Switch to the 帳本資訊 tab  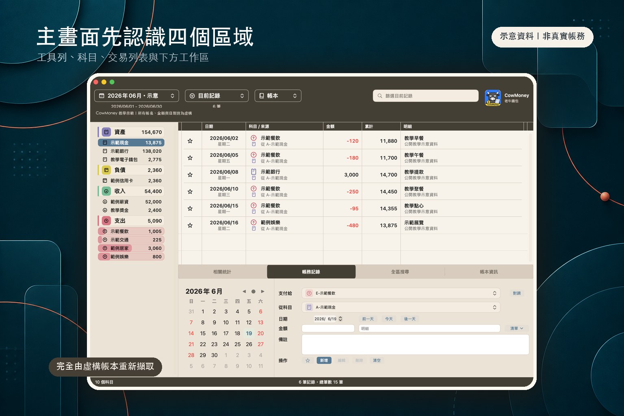click(489, 272)
